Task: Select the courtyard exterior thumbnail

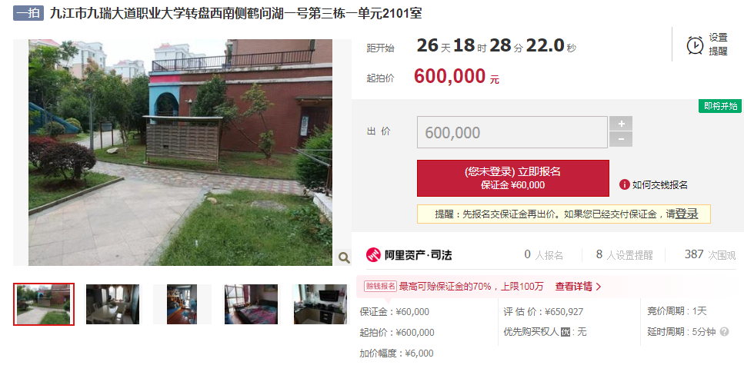Action: coord(44,304)
